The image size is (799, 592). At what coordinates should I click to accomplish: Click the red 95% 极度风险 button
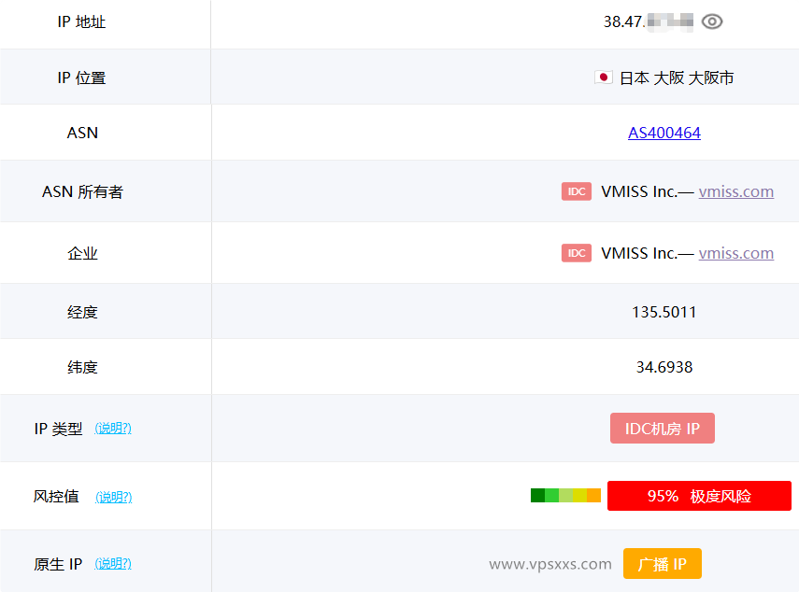pos(699,496)
